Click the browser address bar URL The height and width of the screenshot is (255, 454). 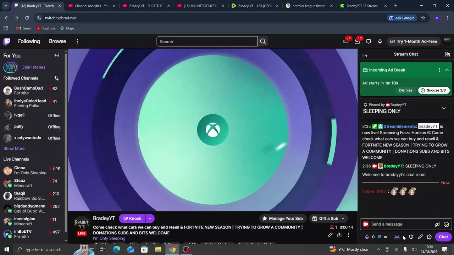pos(60,18)
